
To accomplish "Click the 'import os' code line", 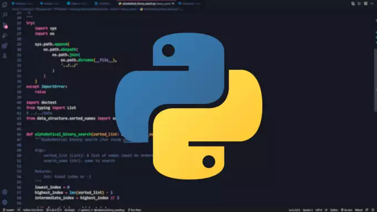I will [x=45, y=34].
